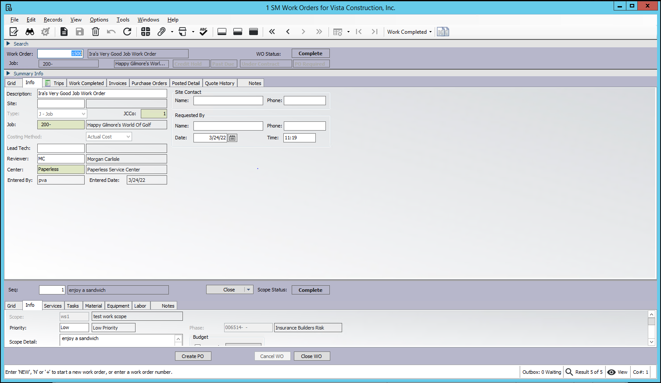Click the Site Contact Name field
The height and width of the screenshot is (383, 661).
coord(228,100)
